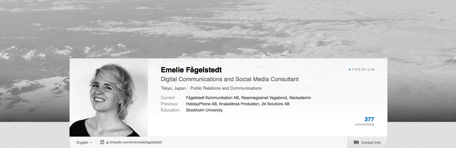Screen dimensions: 456x148
Task: Click the blue Premium badge square
Action: (x=350, y=69)
